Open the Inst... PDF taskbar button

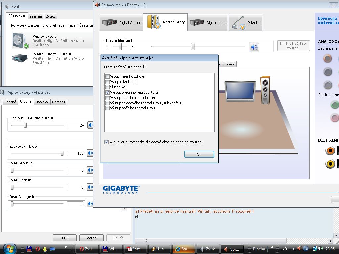point(135,249)
